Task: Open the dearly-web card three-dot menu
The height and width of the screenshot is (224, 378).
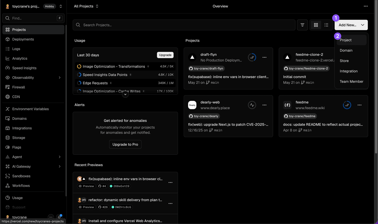Action: click(264, 105)
